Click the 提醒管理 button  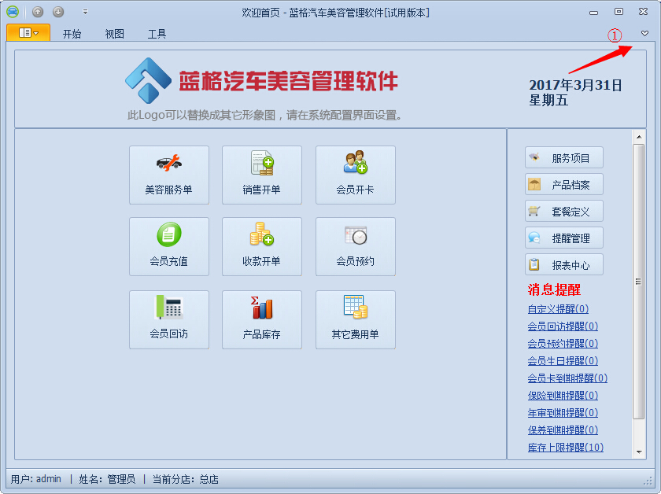(564, 238)
